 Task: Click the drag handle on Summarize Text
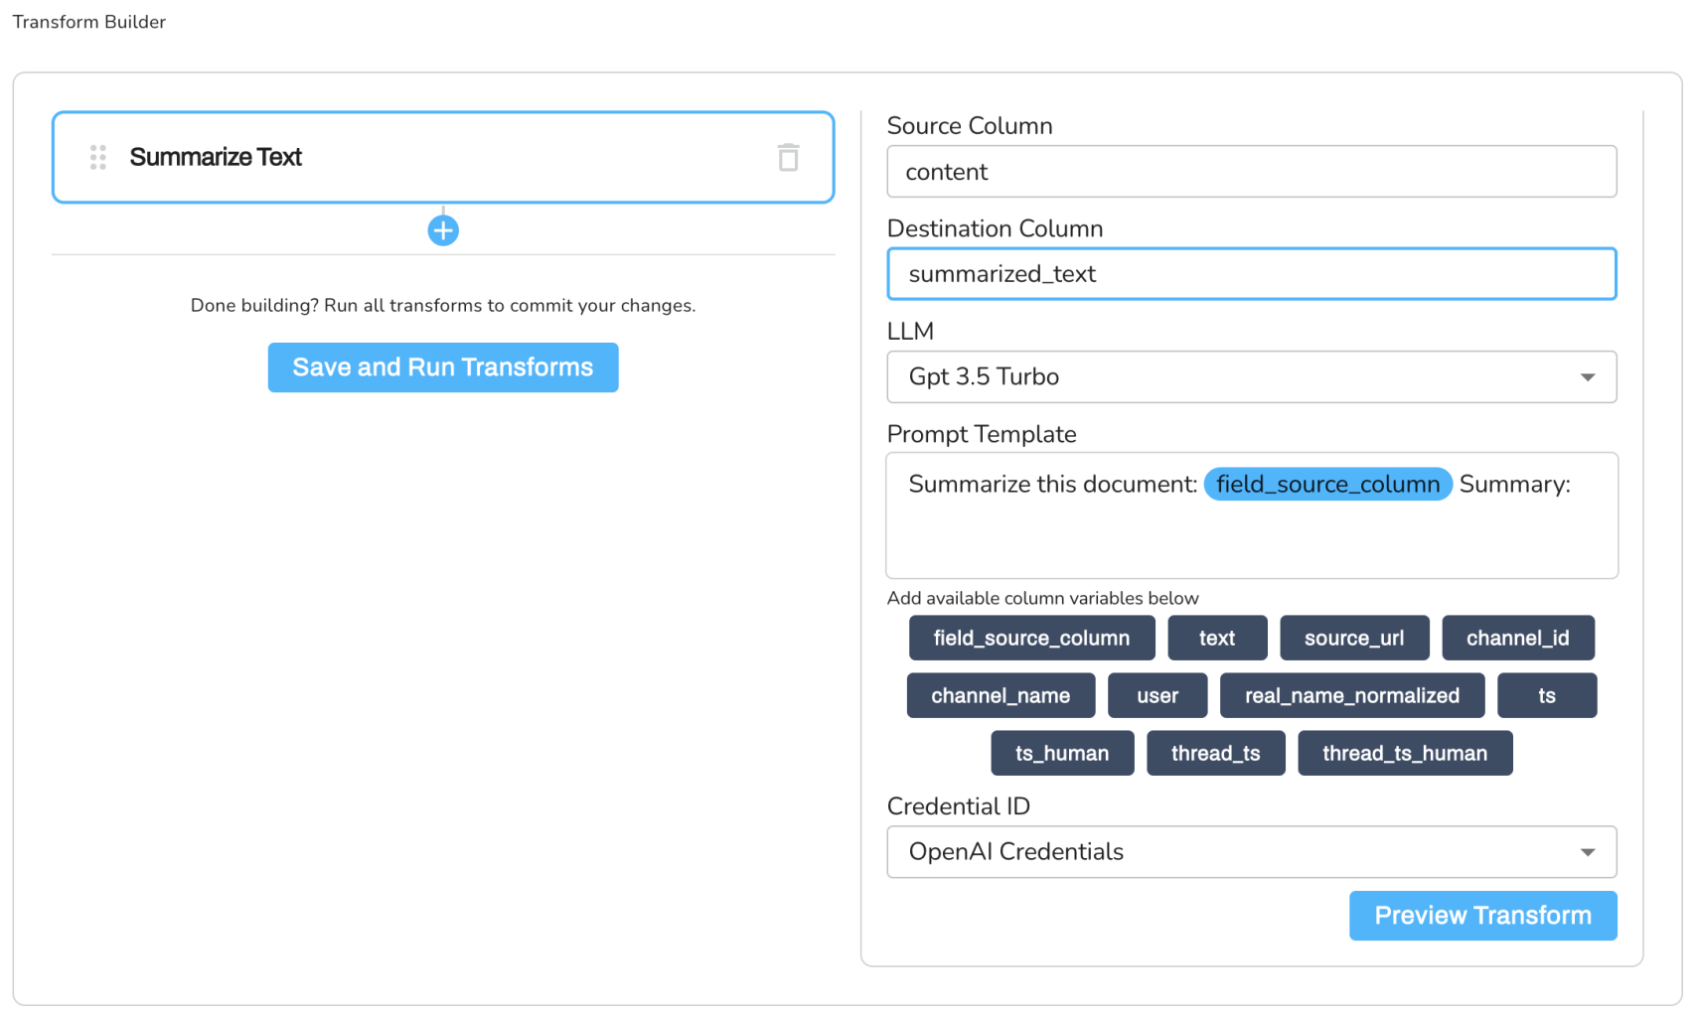point(97,157)
